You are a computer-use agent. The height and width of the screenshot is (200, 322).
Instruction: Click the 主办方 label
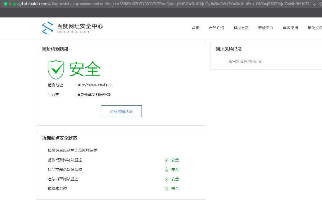tap(53, 95)
